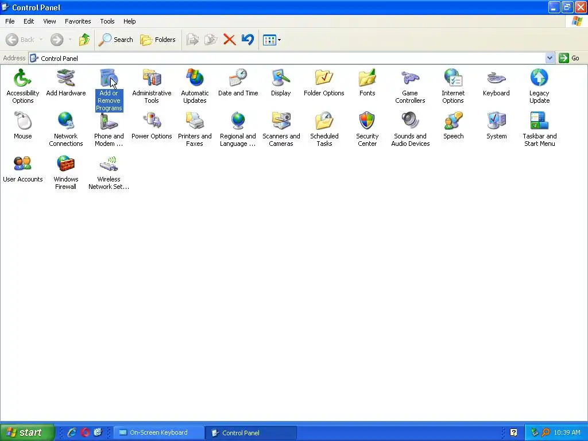Open Taskbar and Start Menu icon
The height and width of the screenshot is (441, 588).
tap(539, 129)
